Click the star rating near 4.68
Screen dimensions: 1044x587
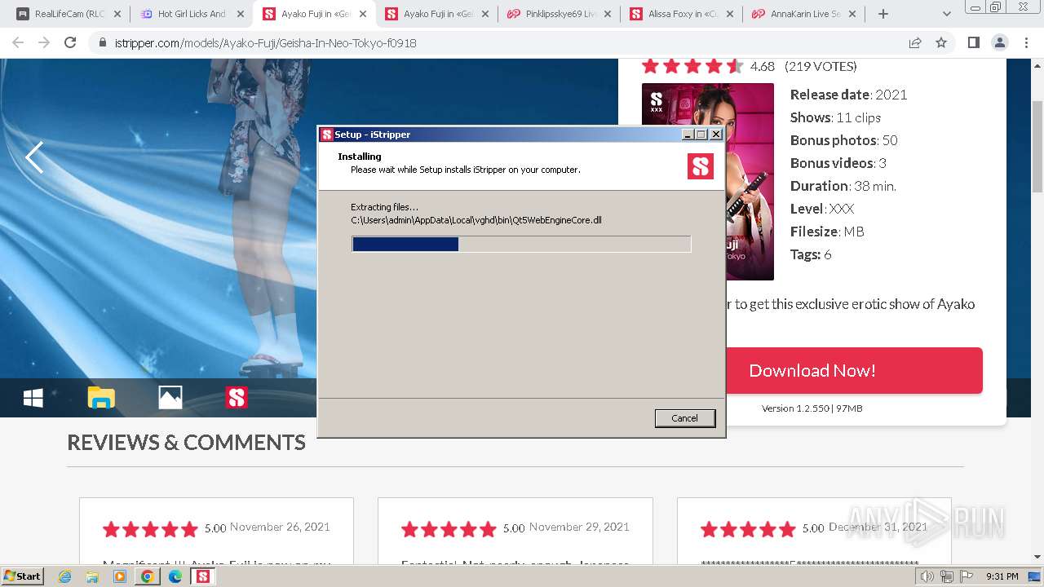pyautogui.click(x=692, y=66)
